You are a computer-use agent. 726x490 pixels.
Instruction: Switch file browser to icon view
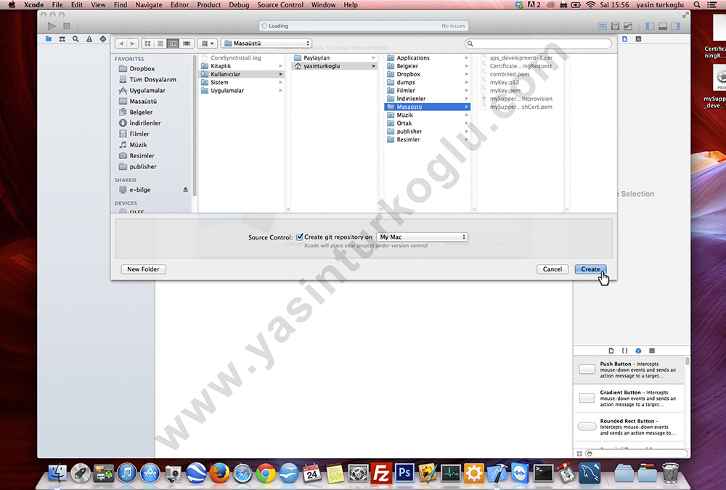click(x=147, y=43)
